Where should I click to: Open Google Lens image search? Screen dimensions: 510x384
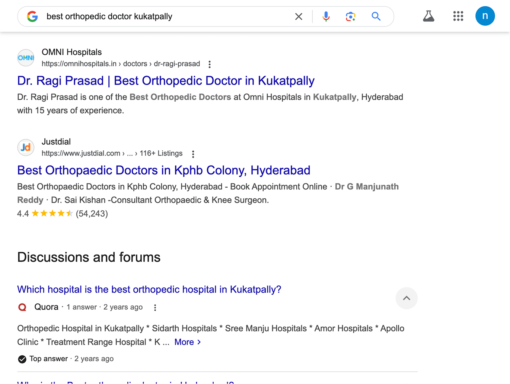click(x=350, y=16)
